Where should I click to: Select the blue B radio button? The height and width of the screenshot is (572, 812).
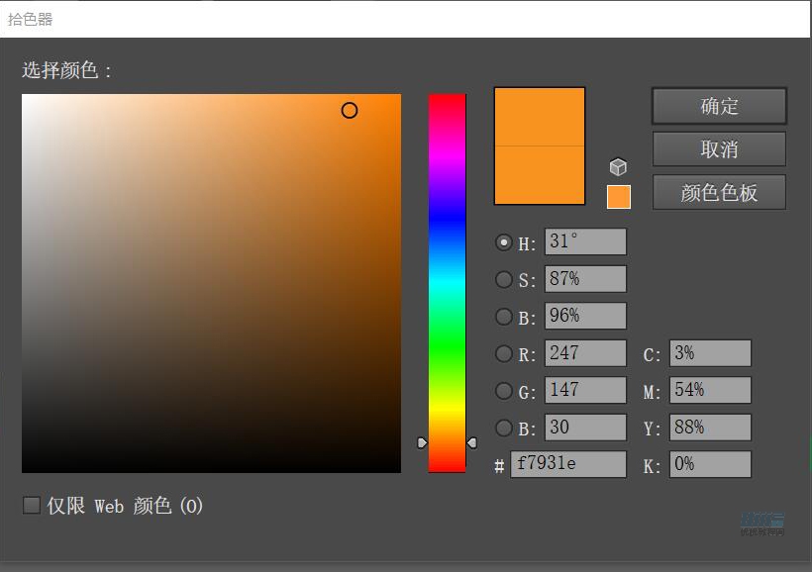(x=503, y=428)
